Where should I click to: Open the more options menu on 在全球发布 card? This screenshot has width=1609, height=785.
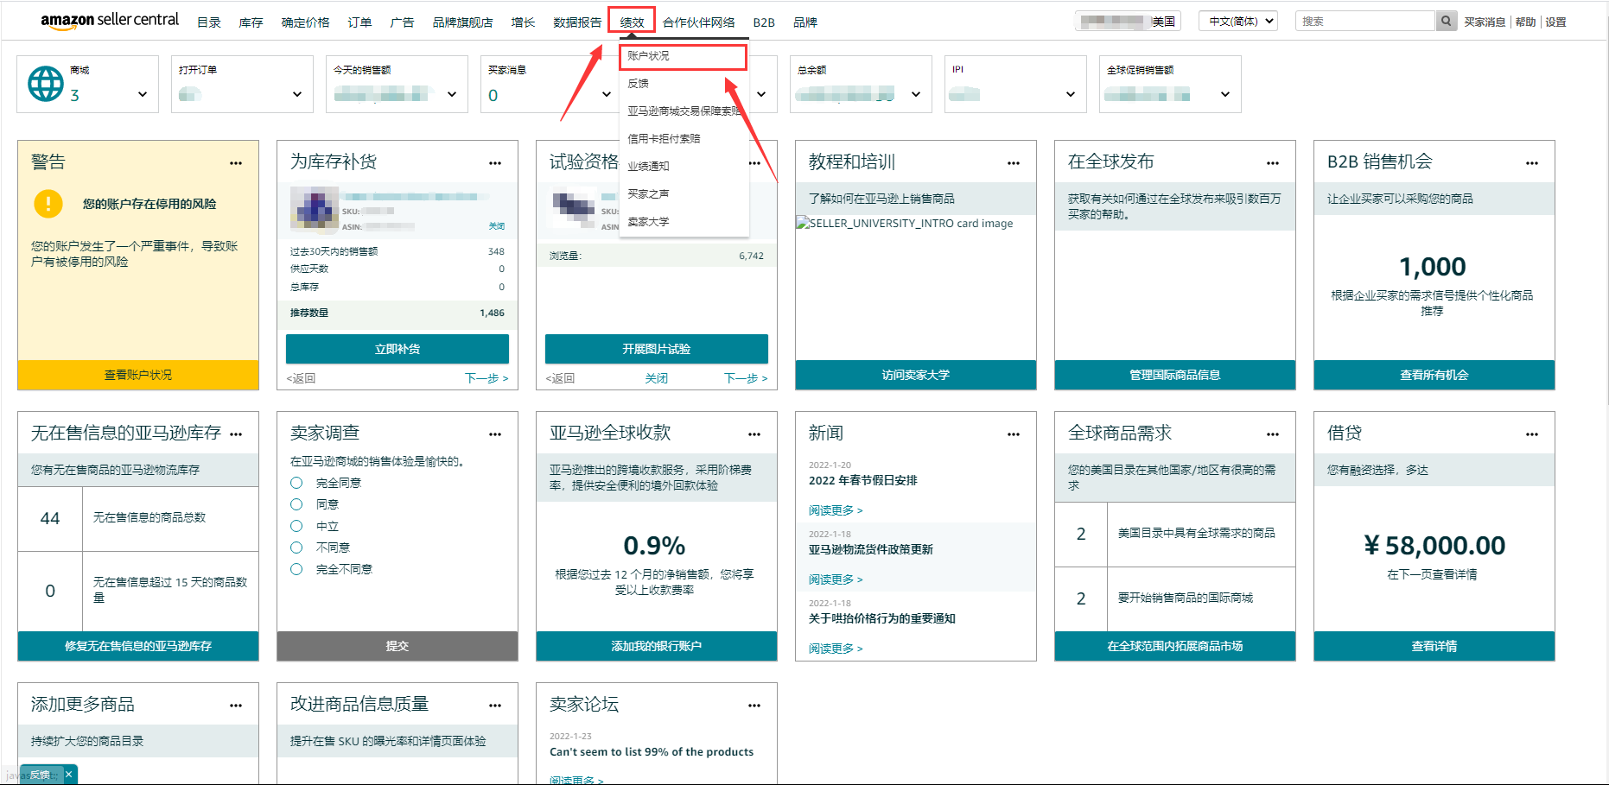point(1273,163)
